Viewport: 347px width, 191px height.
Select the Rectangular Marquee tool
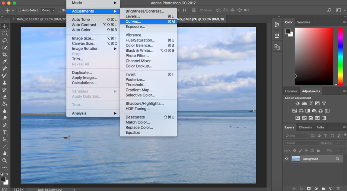4,33
